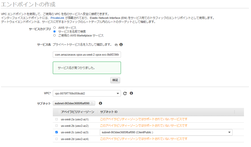Click the VPC* field label
This screenshot has width=251, height=147.
(47, 93)
